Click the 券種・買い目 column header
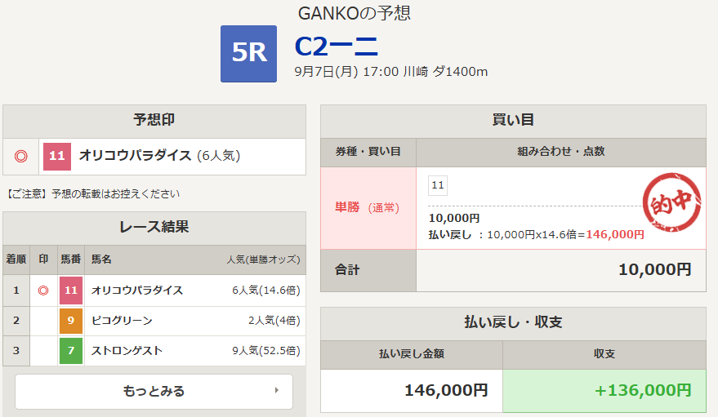718x417 pixels. [x=368, y=152]
